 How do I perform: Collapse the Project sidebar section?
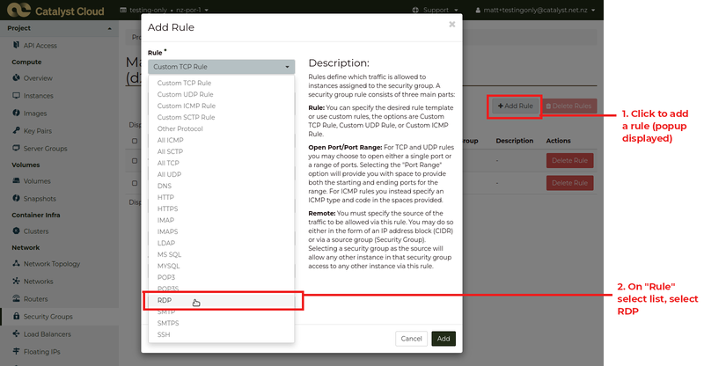click(x=59, y=28)
